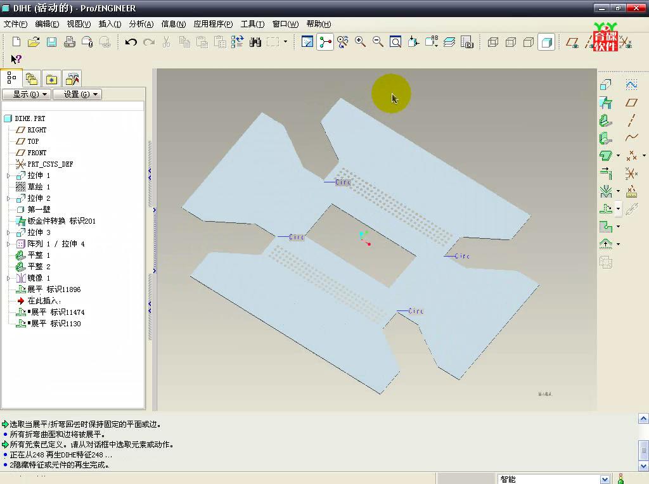Click the Coordinate System tool icon
The width and height of the screenshot is (649, 484).
(x=631, y=173)
